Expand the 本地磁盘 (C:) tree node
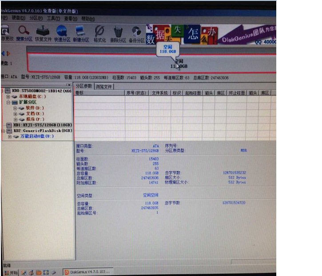 [x=8, y=96]
